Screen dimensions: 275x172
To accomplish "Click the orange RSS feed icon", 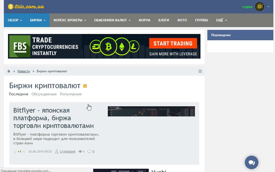I will tap(85, 86).
